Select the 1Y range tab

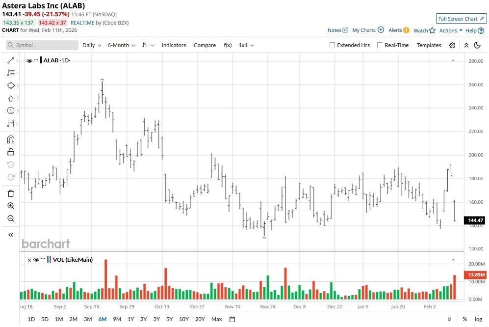click(130, 319)
